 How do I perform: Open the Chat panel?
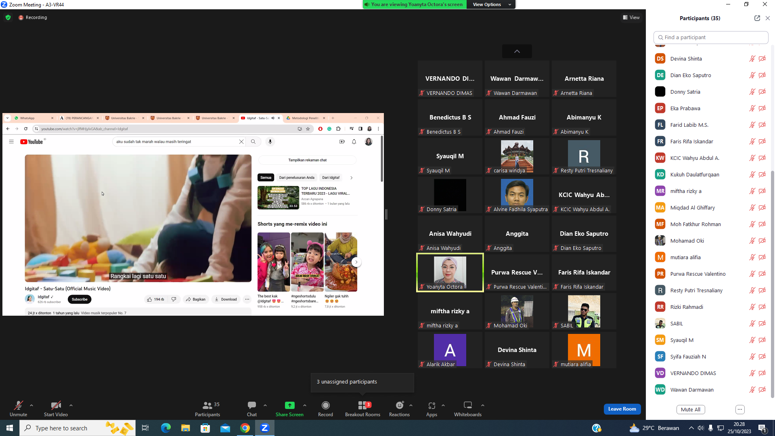(x=252, y=409)
